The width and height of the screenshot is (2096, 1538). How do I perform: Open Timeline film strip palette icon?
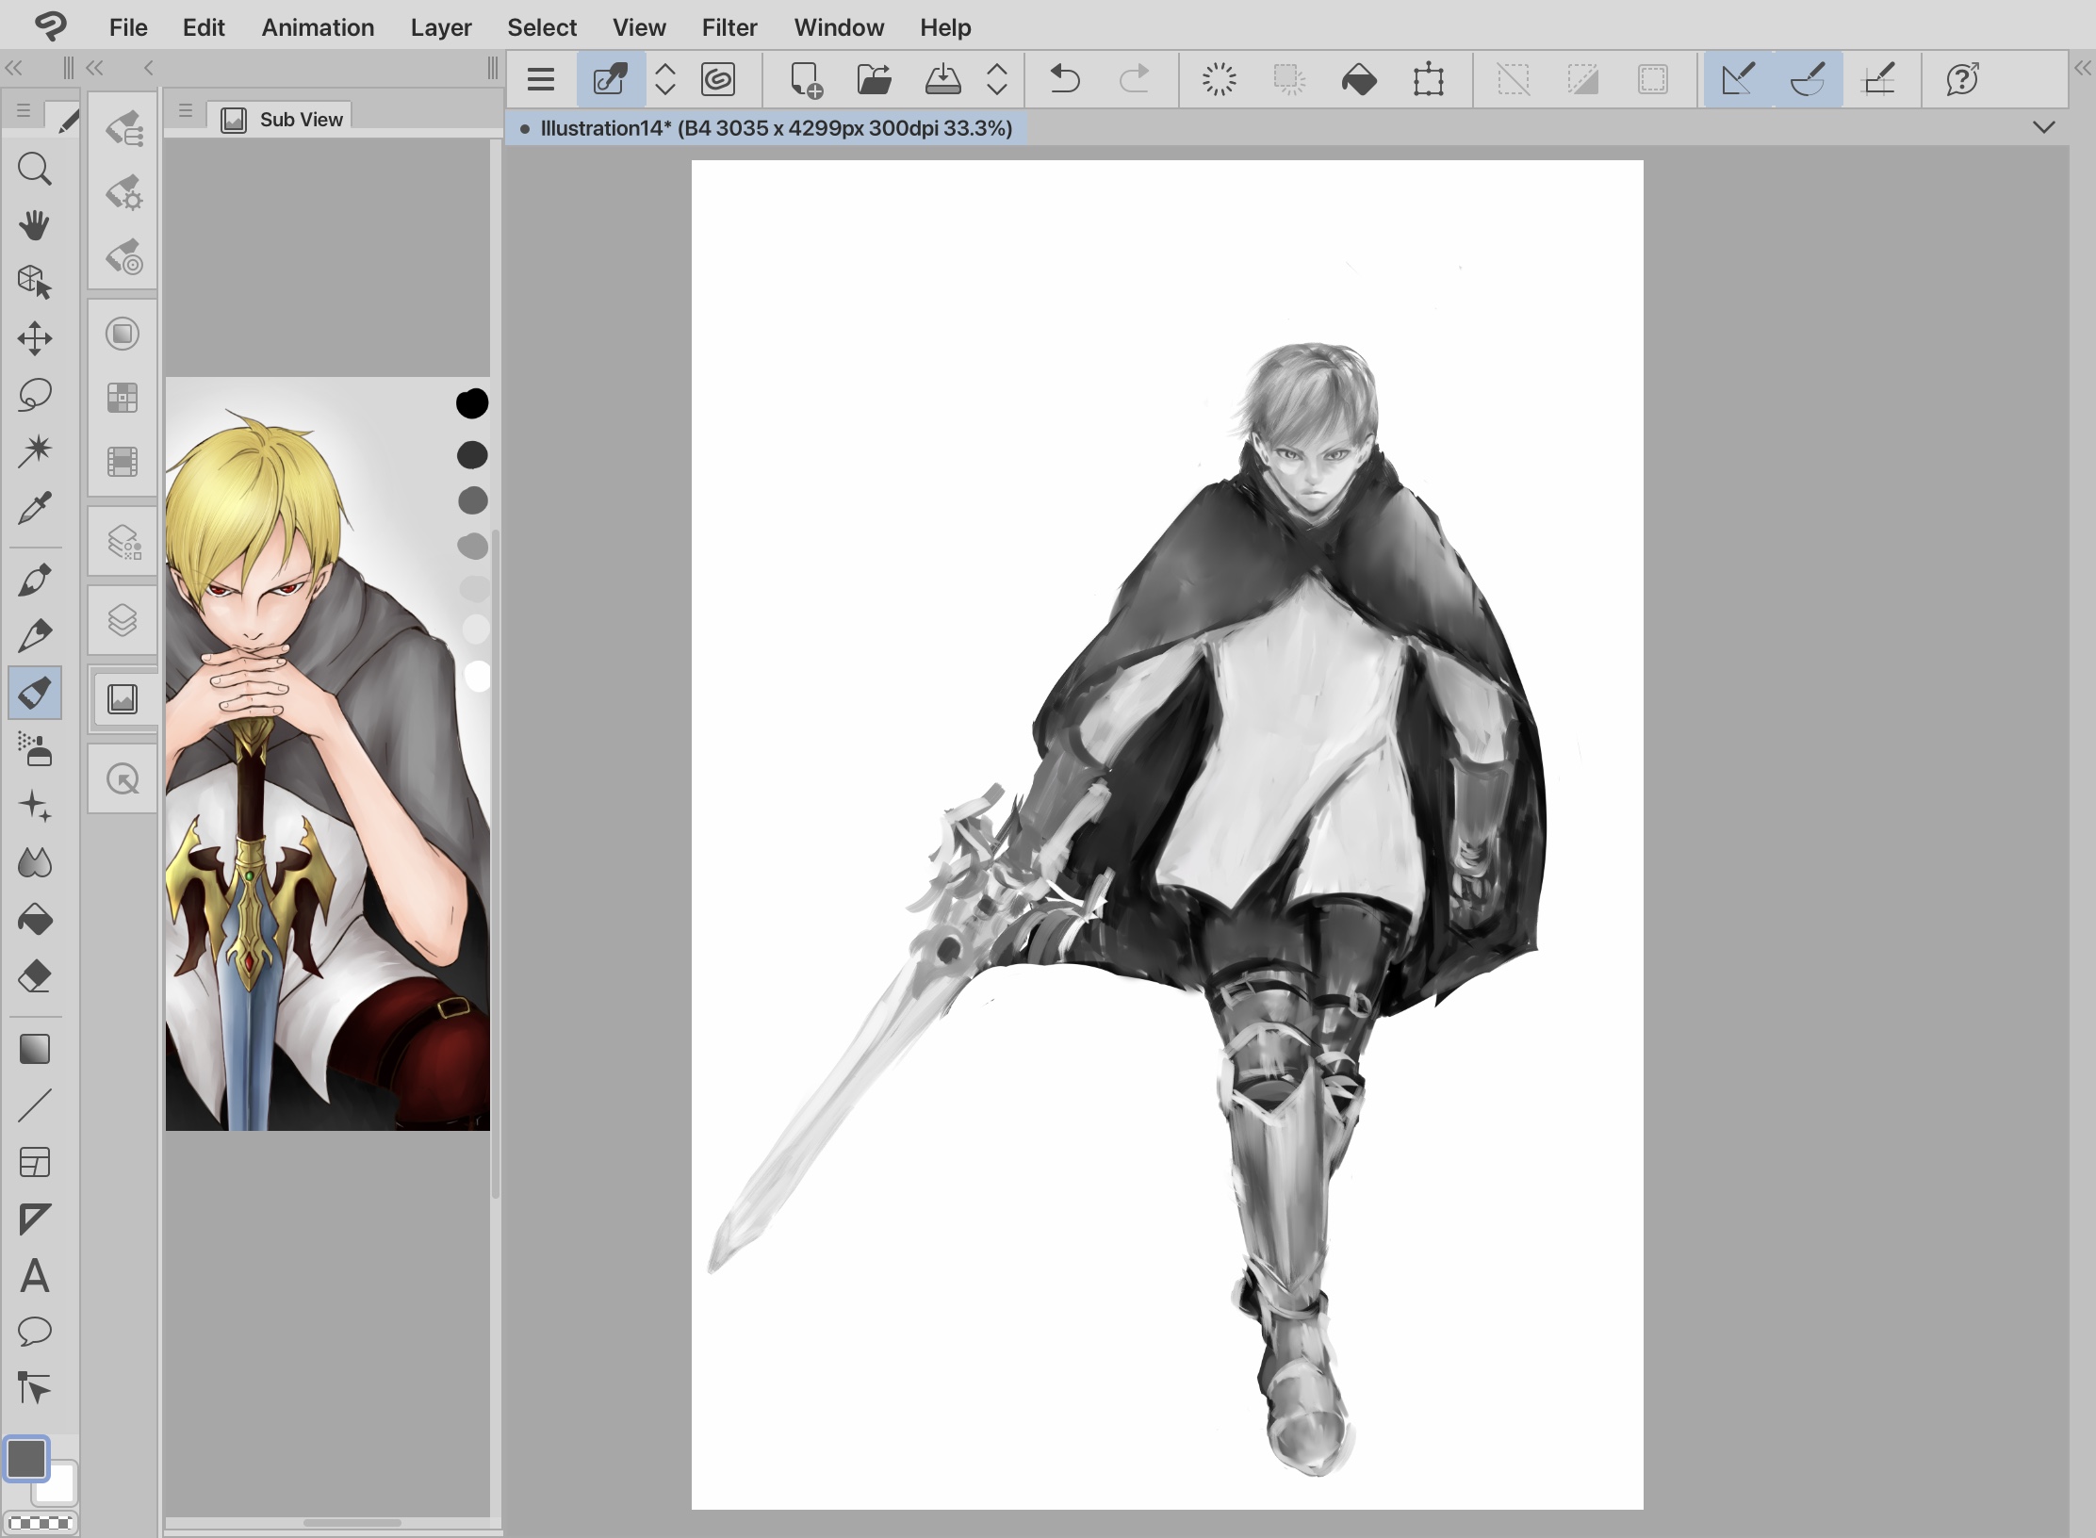coord(123,462)
